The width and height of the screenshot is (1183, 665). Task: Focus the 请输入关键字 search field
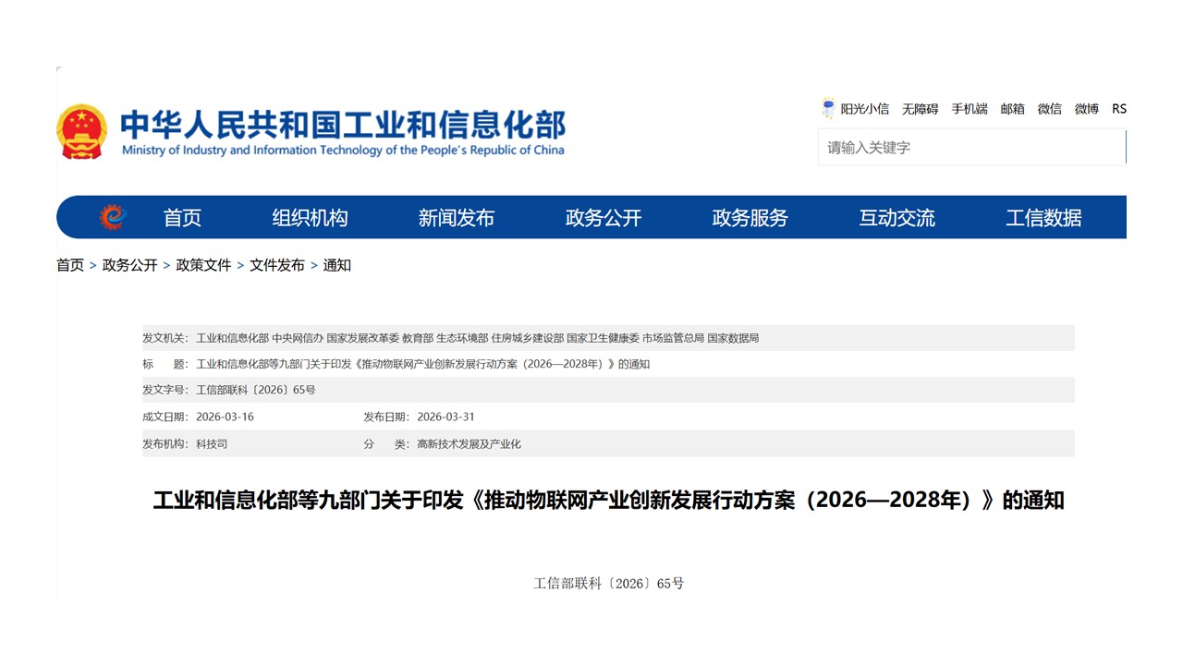pos(971,148)
